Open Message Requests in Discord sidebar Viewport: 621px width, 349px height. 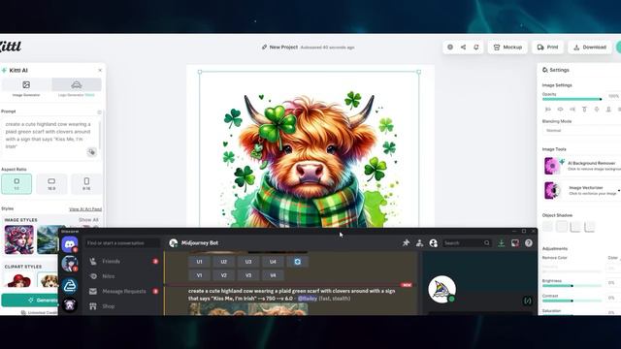(x=123, y=291)
